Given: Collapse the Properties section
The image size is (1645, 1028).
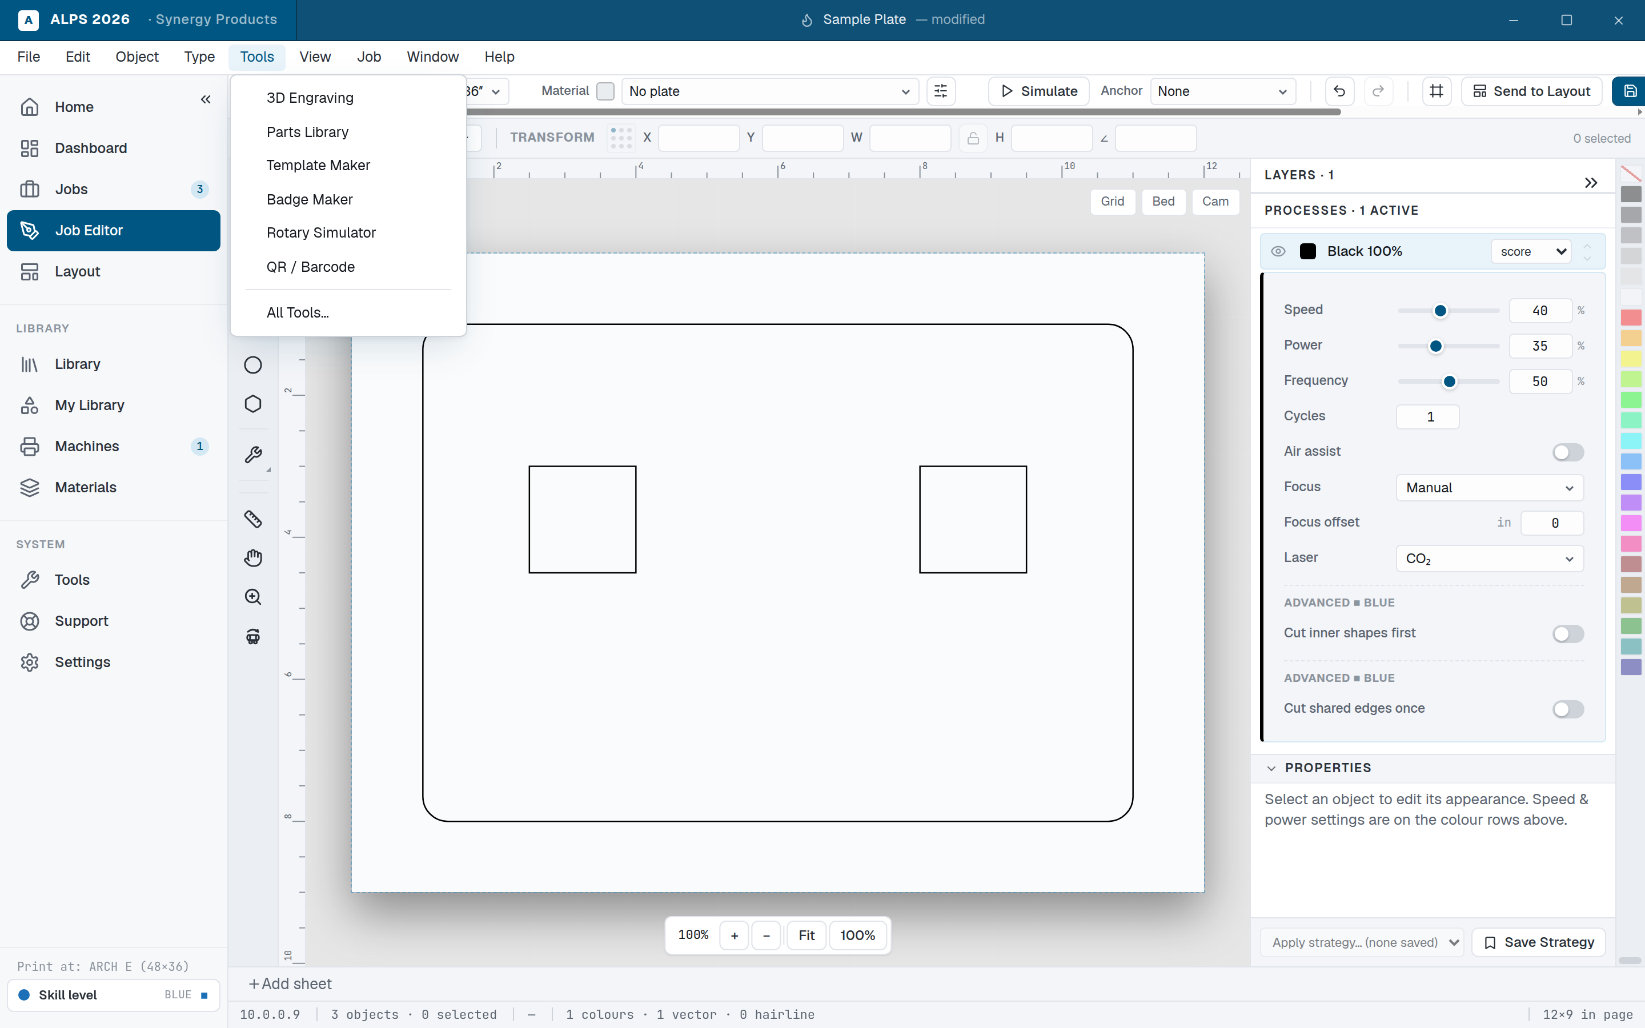Looking at the screenshot, I should (1270, 768).
